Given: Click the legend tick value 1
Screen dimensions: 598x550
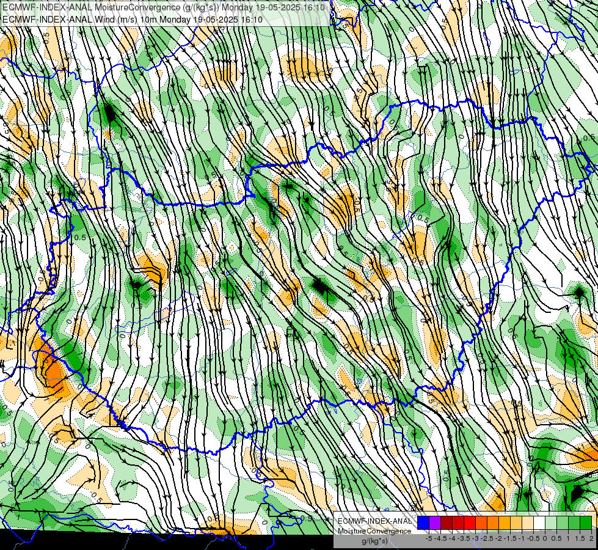Looking at the screenshot, I should pos(568,538).
